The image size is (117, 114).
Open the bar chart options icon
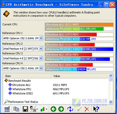click(43, 109)
